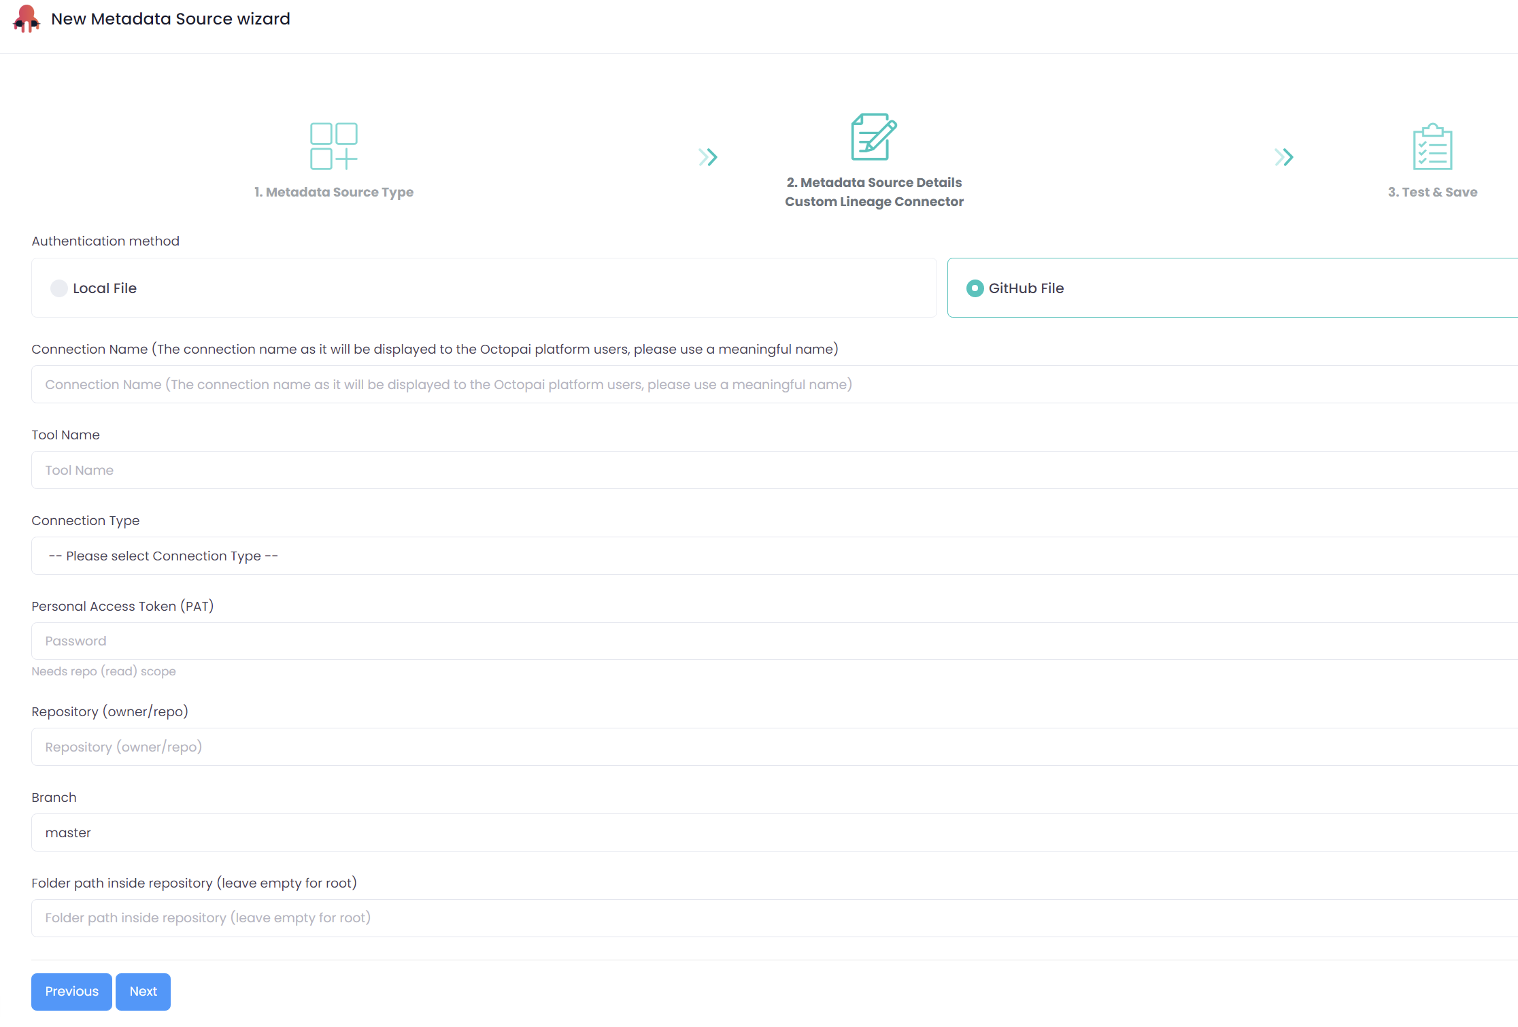Click the Personal Access Token password field

(x=775, y=641)
